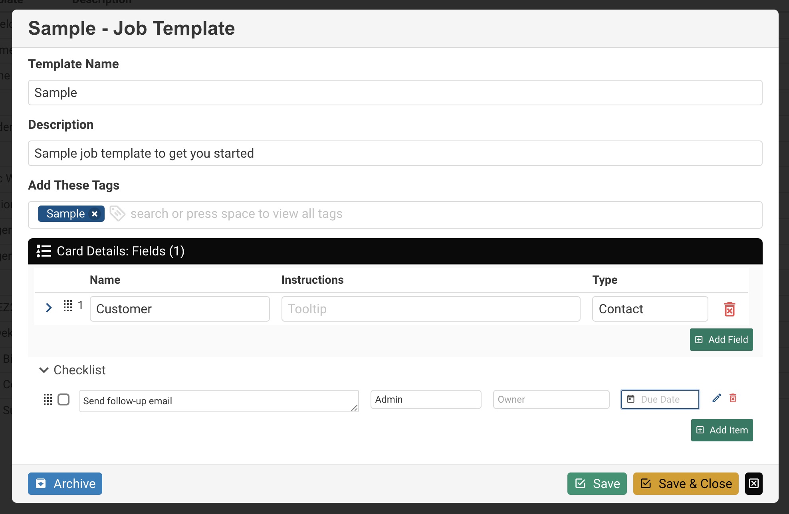Remove the Sample tag with its x icon
The width and height of the screenshot is (789, 514).
click(95, 214)
